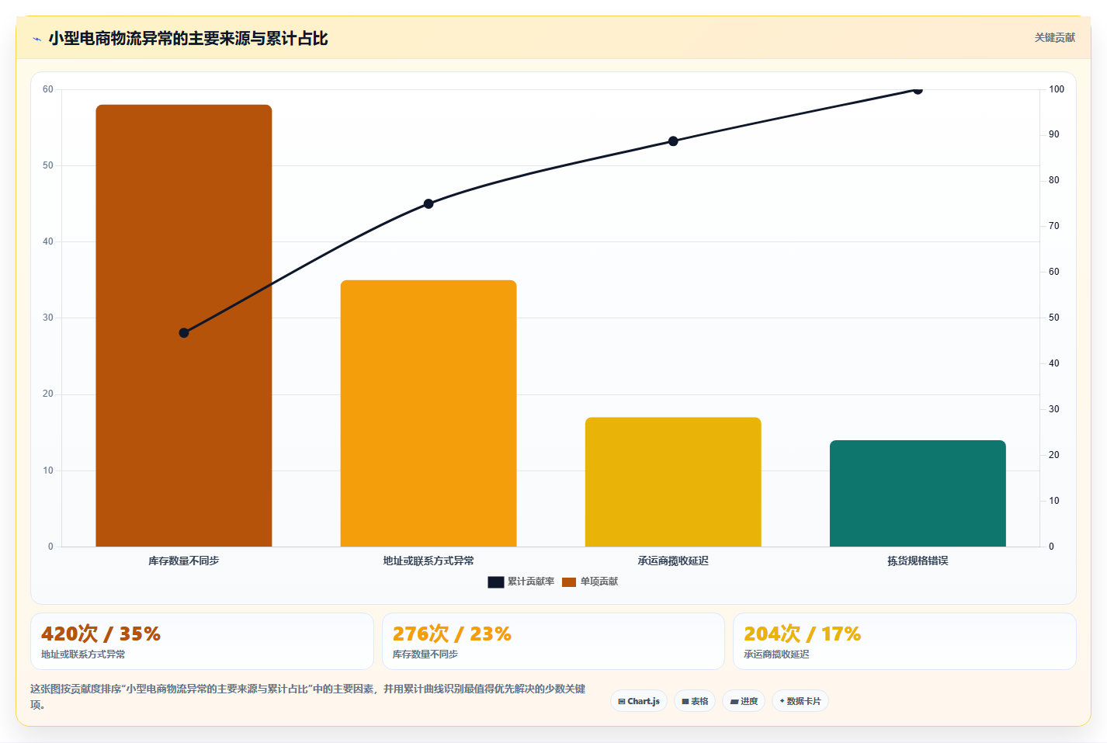Open the 276次 / 23% data card
The height and width of the screenshot is (743, 1107).
tap(553, 641)
